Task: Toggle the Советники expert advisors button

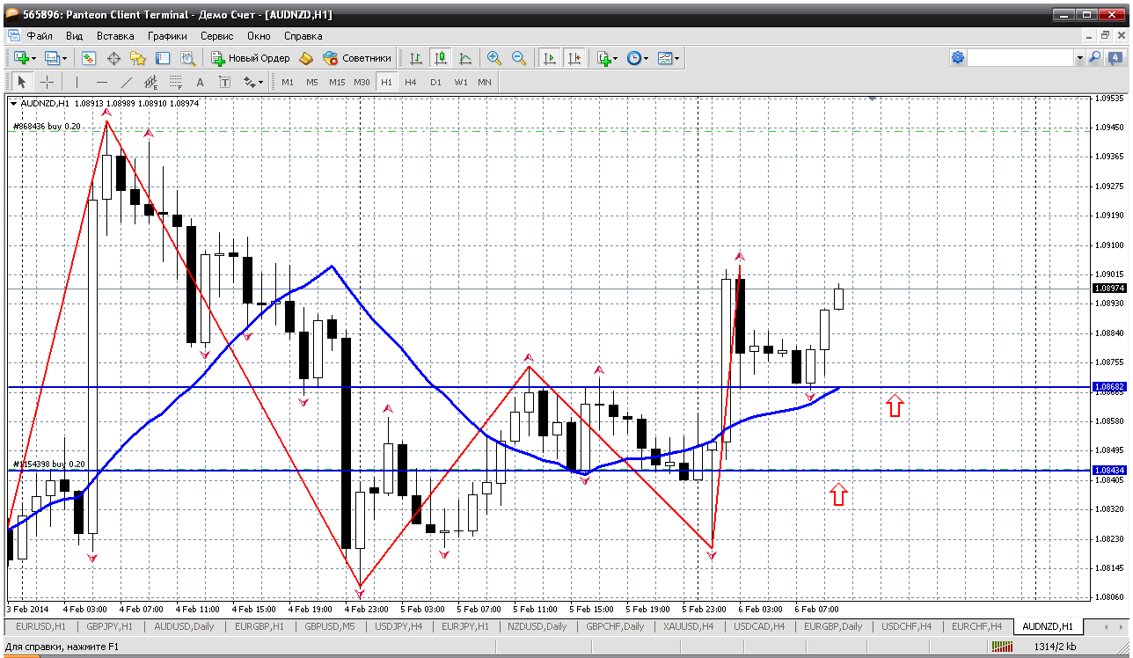Action: pos(357,58)
